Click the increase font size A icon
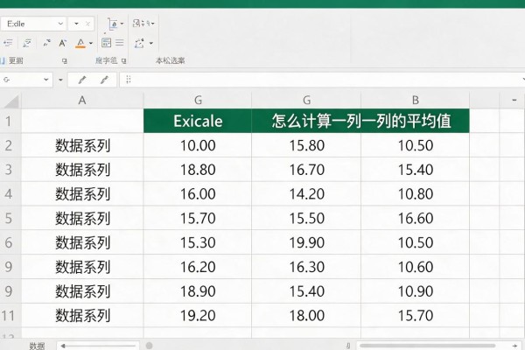 63,43
